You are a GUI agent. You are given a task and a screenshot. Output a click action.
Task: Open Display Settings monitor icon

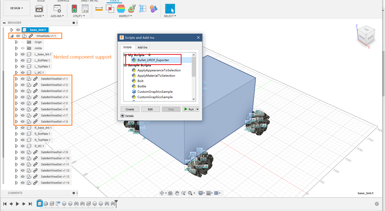(x=201, y=193)
